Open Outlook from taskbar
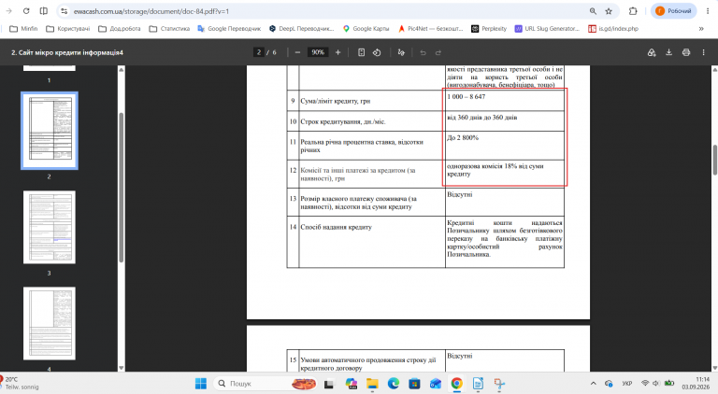The image size is (718, 394). [x=436, y=384]
